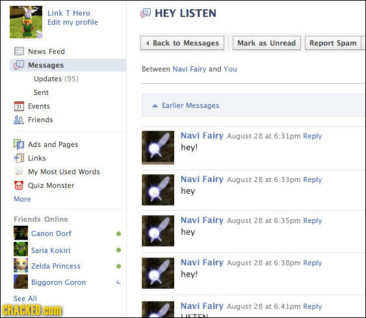
Task: Click the Back to Messages button
Action: tap(182, 43)
